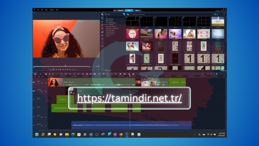Open Firefox from taskbar
Screen dimensions: 259x146
121,134
